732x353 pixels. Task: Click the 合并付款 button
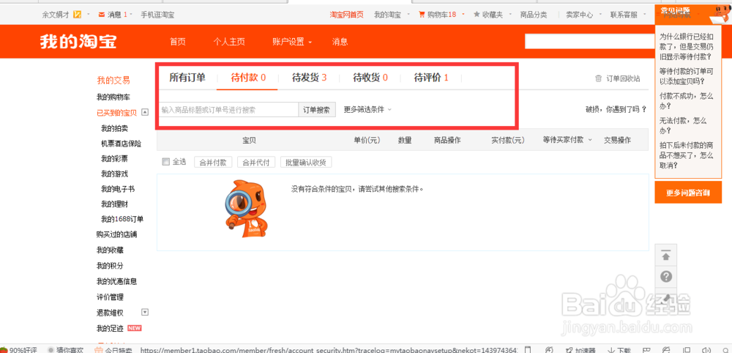coord(213,162)
